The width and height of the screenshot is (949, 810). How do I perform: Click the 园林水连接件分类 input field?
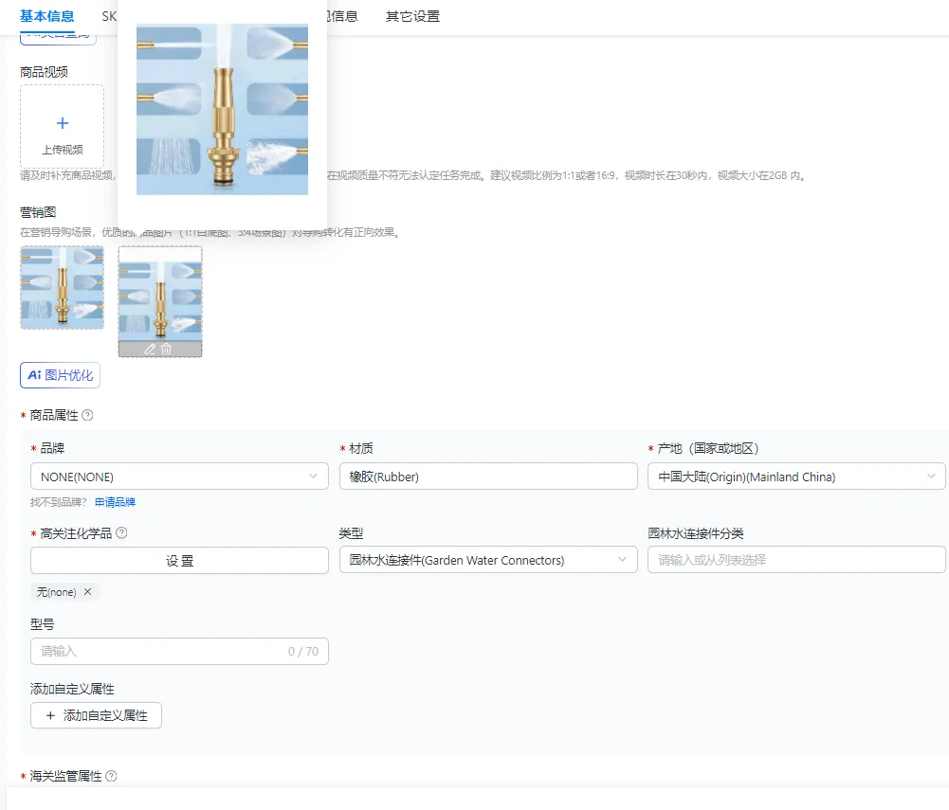tap(796, 560)
